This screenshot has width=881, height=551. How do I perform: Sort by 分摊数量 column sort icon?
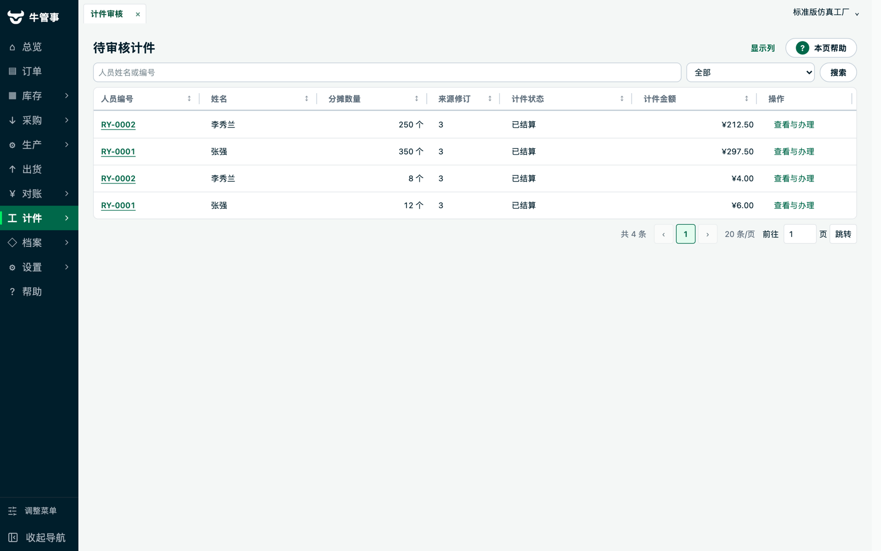(x=416, y=99)
